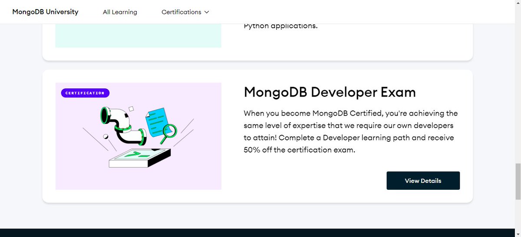The width and height of the screenshot is (521, 237).
Task: Go to All Learning page
Action: [x=120, y=12]
